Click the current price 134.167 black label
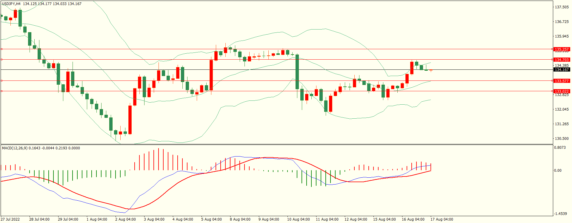The width and height of the screenshot is (572, 223). pos(562,69)
